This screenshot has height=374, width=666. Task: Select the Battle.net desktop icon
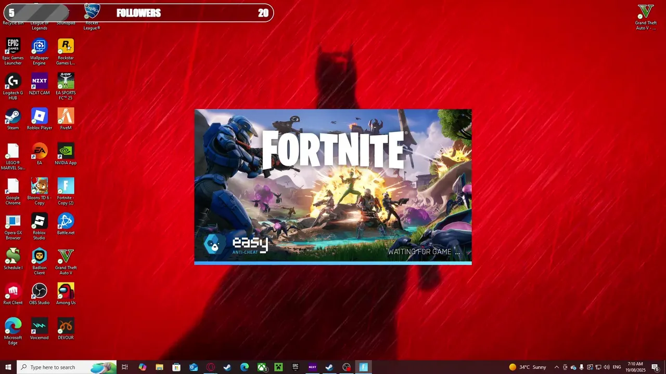pos(66,224)
